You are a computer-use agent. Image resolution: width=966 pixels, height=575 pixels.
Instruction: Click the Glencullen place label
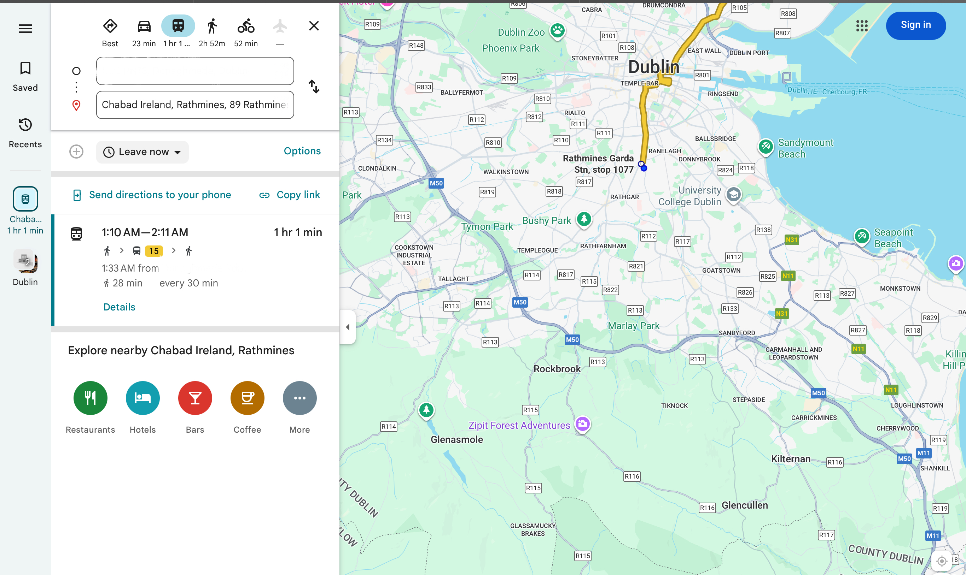tap(745, 505)
